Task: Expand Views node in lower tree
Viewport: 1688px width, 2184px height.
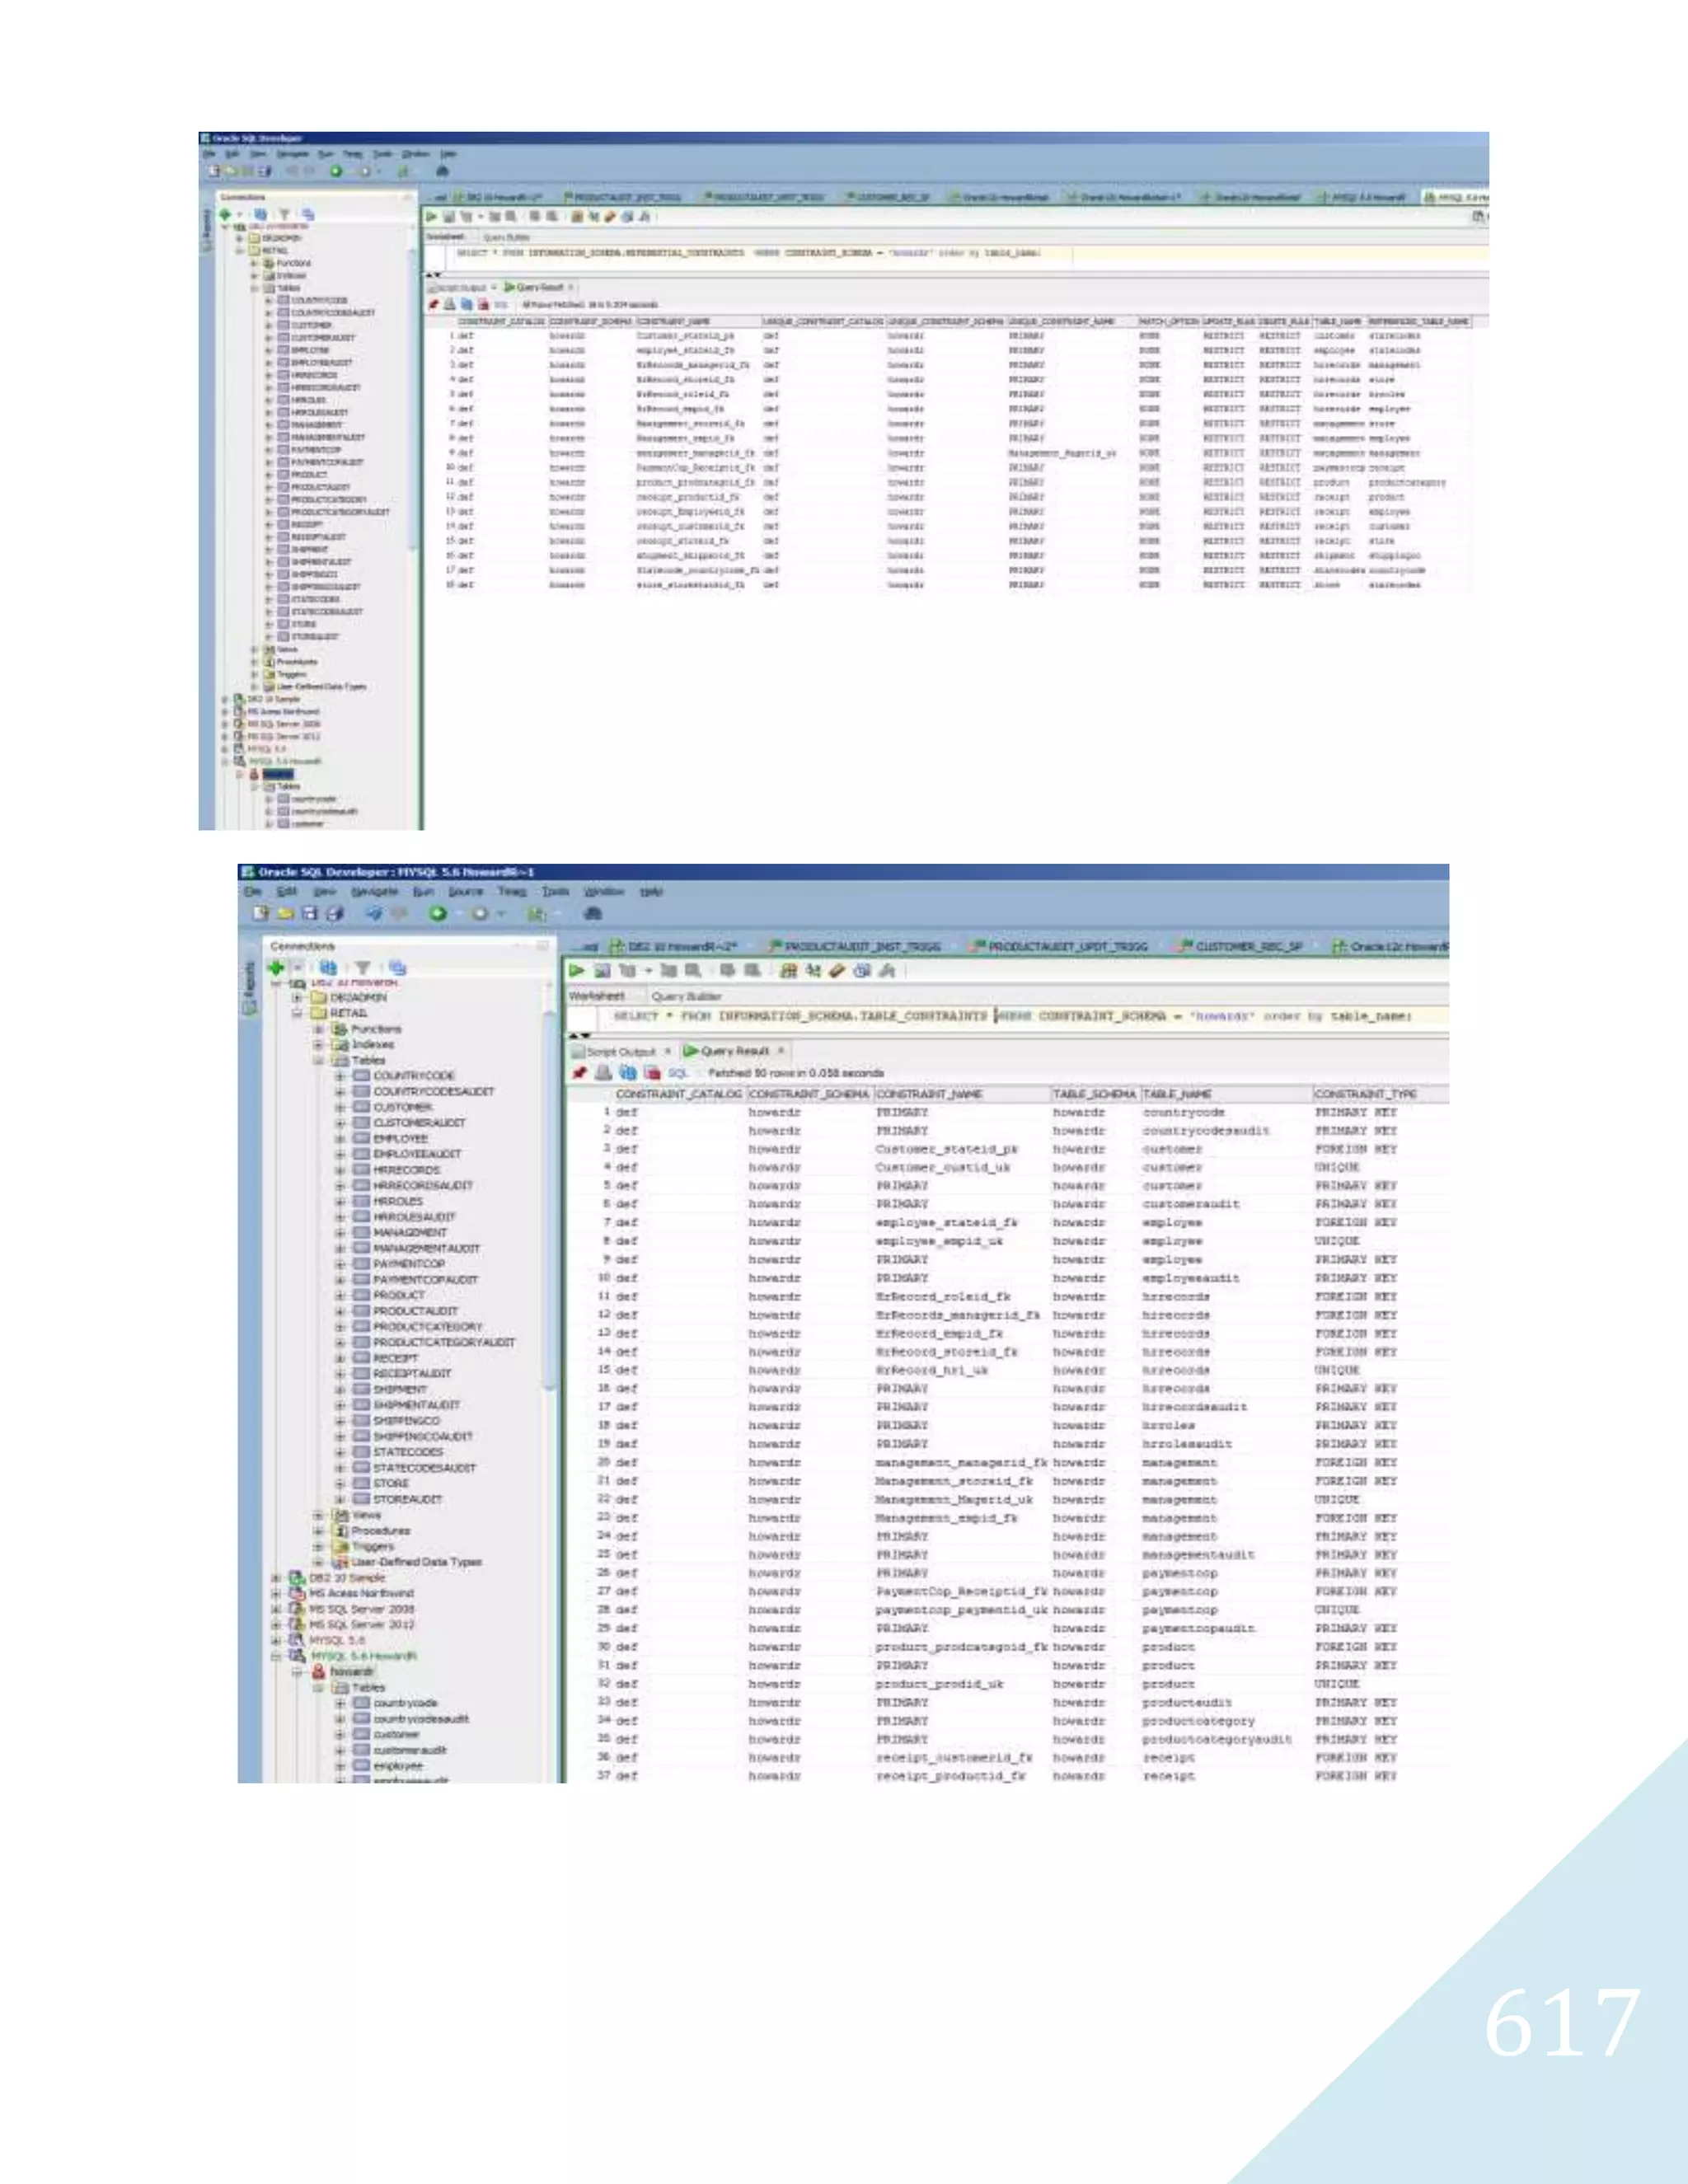Action: pos(319,1515)
